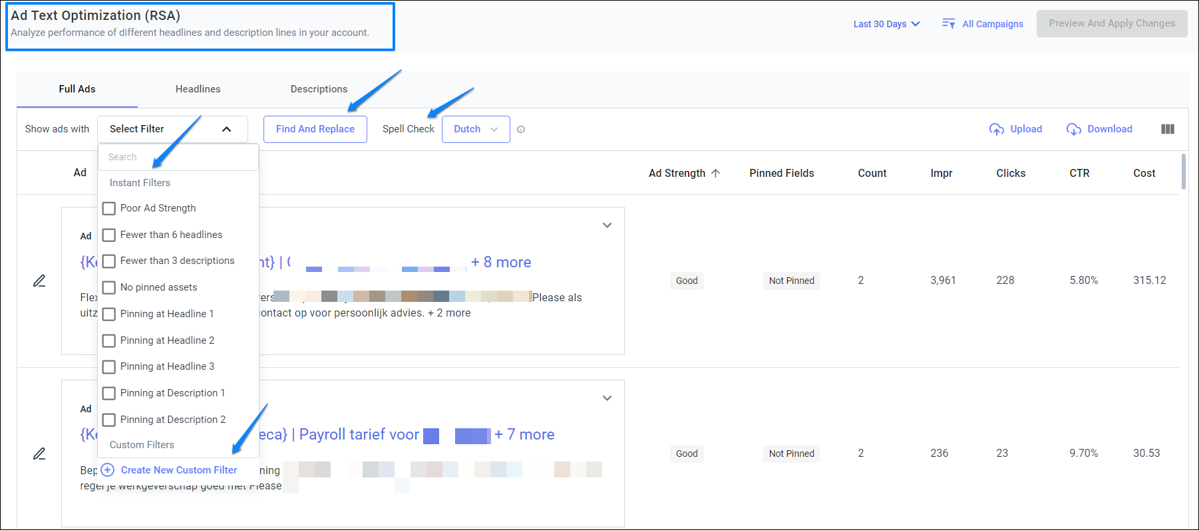This screenshot has height=530, width=1199.
Task: Click the Find And Replace button
Action: tap(315, 129)
